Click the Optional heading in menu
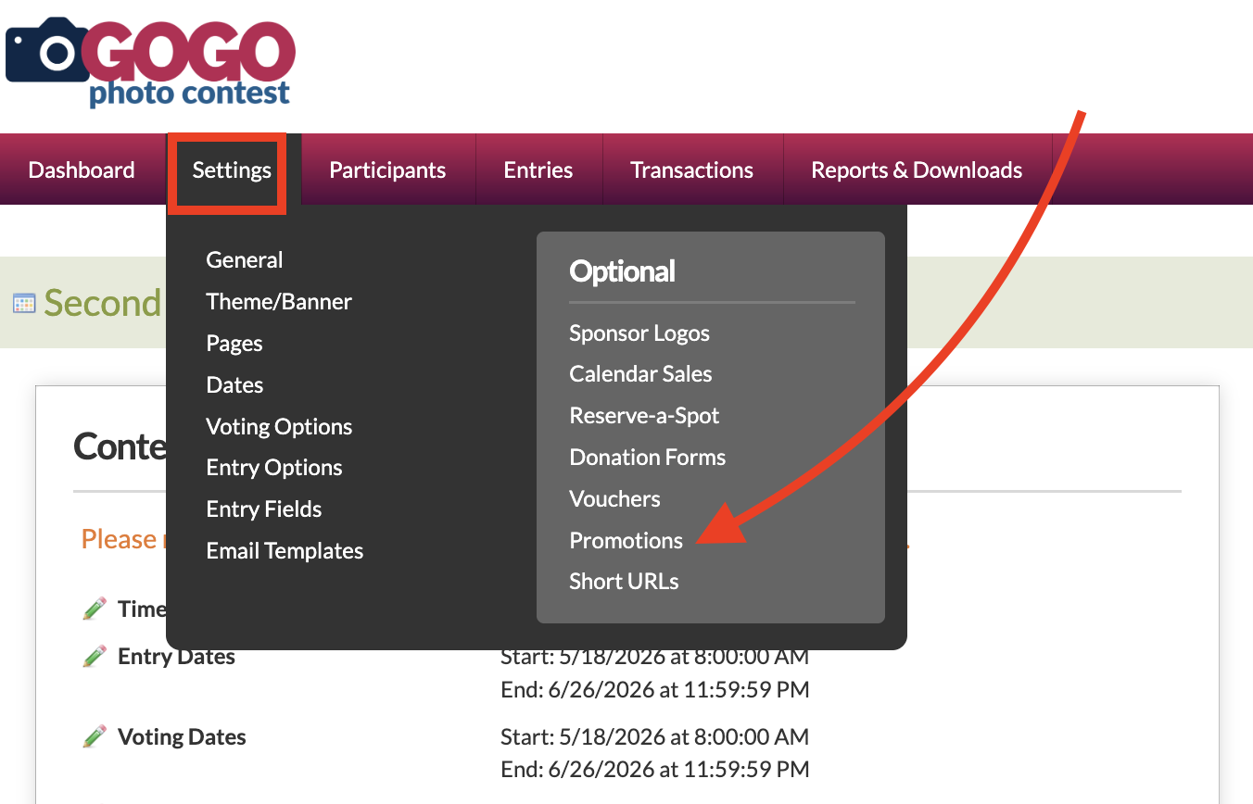The width and height of the screenshot is (1253, 804). tap(622, 271)
